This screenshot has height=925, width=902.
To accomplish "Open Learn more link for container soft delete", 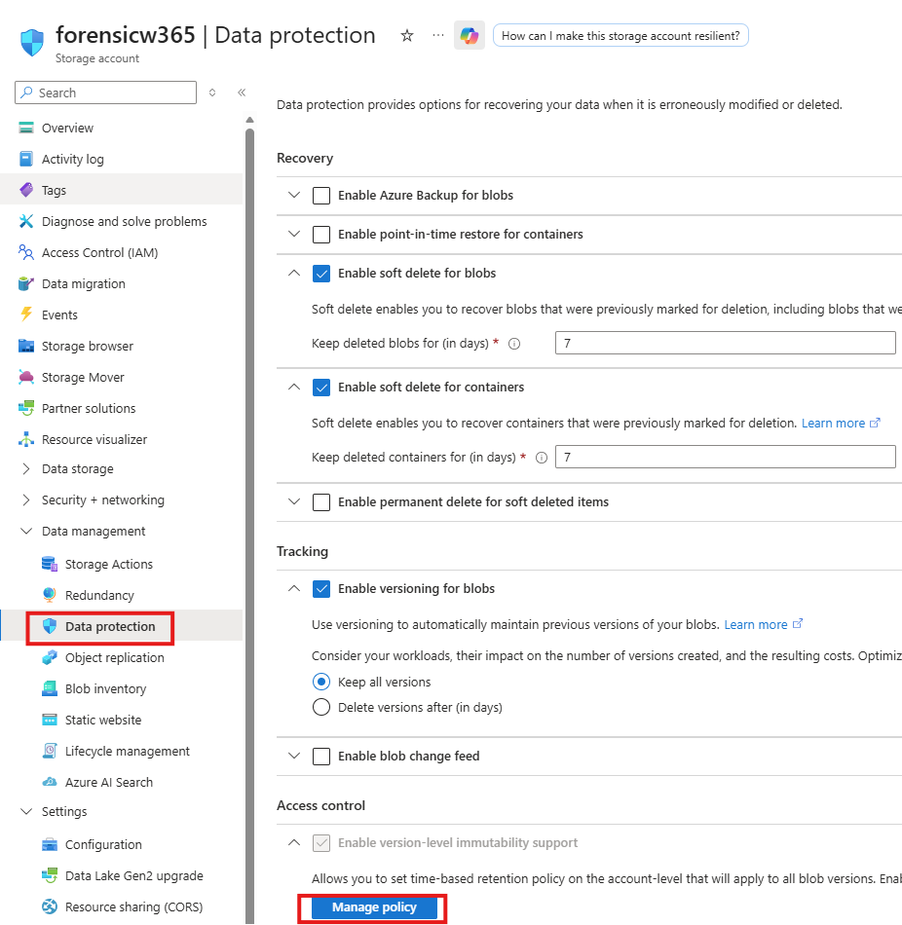I will pyautogui.click(x=841, y=423).
